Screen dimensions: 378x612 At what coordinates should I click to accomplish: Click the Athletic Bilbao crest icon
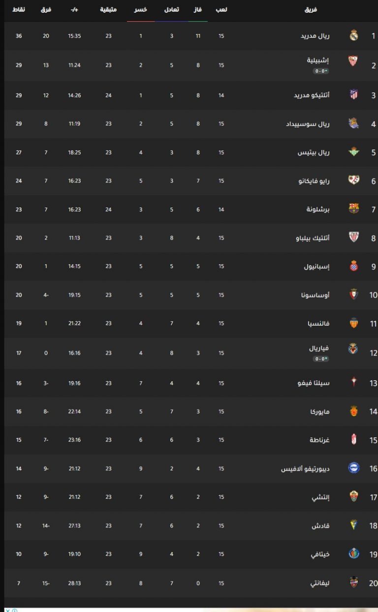(353, 237)
